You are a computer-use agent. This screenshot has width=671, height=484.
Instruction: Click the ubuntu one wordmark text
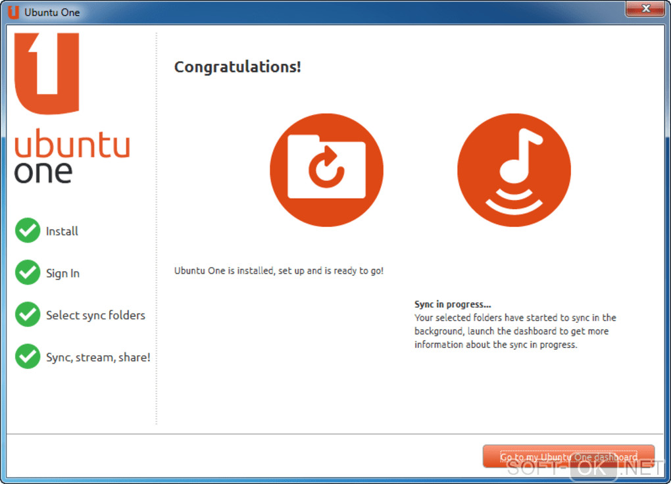(x=72, y=156)
